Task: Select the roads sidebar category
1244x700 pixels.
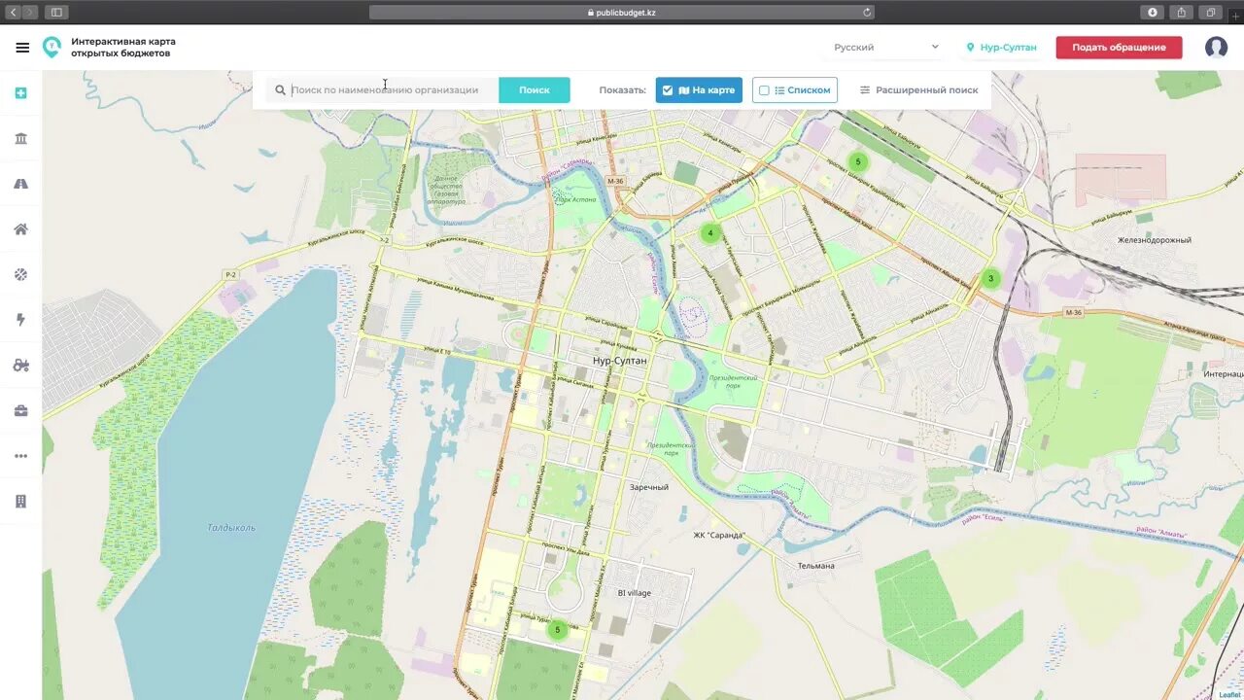Action: pyautogui.click(x=20, y=184)
